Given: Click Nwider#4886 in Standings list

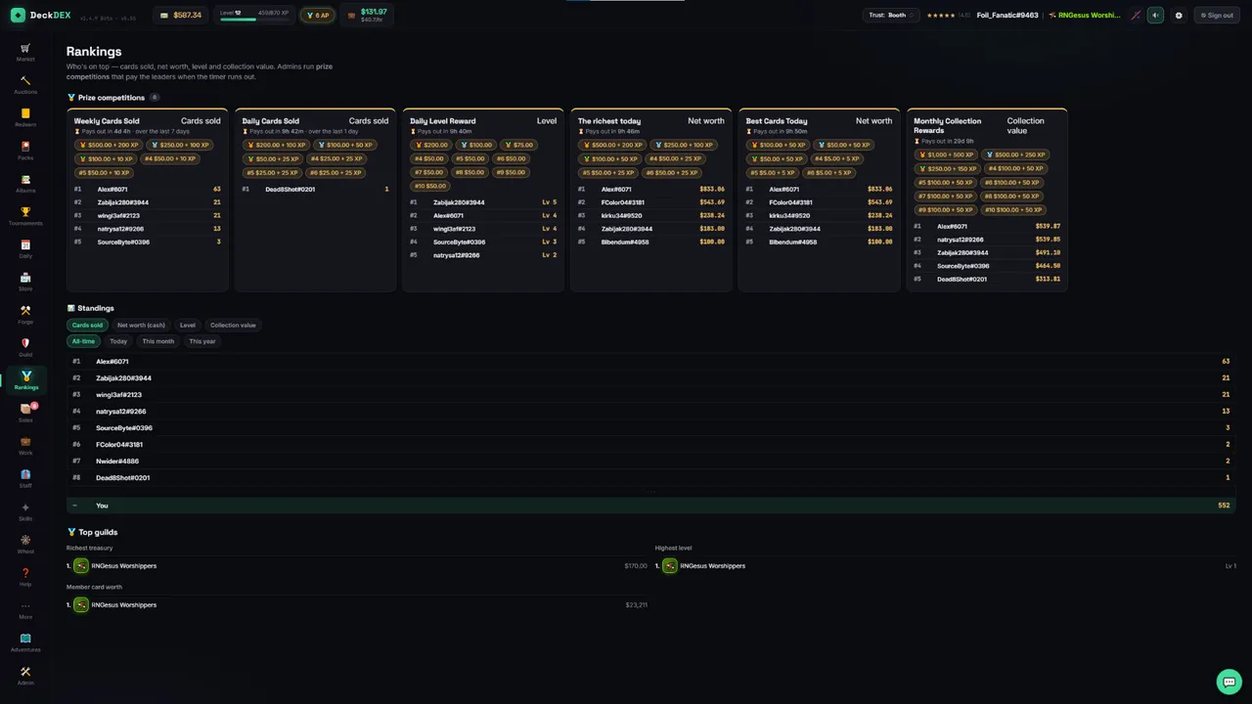Looking at the screenshot, I should point(117,462).
